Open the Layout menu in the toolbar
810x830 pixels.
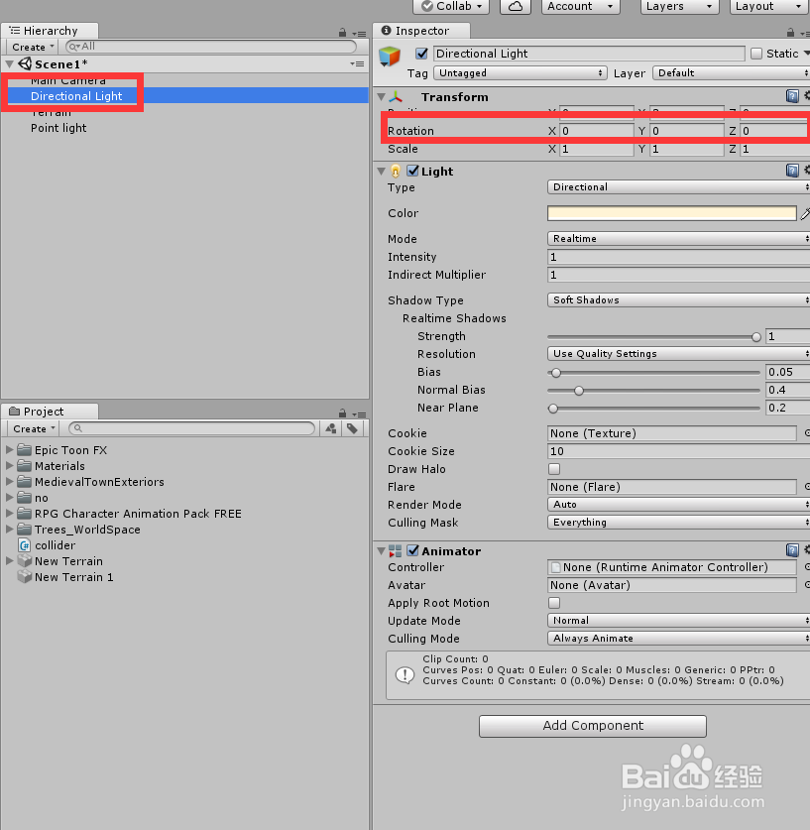point(766,7)
